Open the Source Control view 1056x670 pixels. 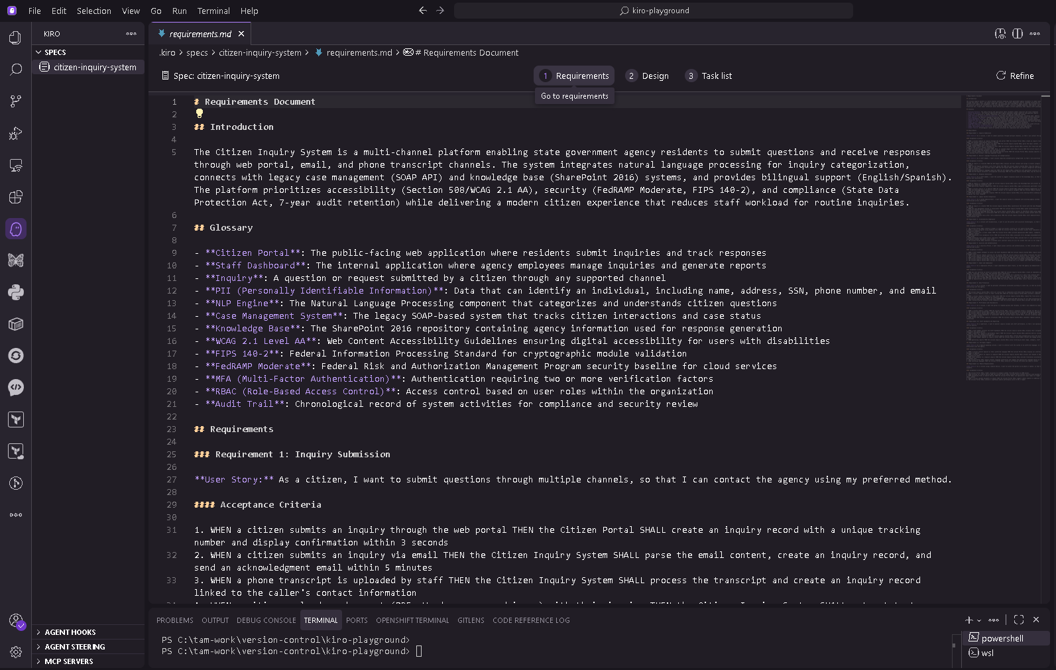pyautogui.click(x=15, y=101)
